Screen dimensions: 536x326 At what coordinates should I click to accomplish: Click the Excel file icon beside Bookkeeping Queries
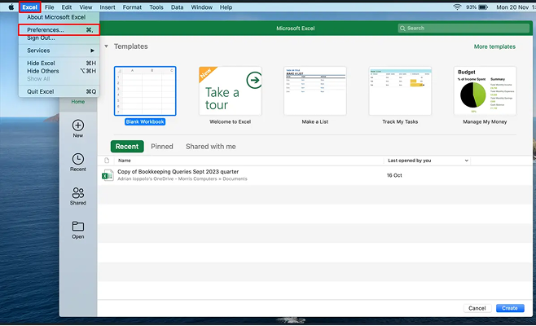[108, 175]
